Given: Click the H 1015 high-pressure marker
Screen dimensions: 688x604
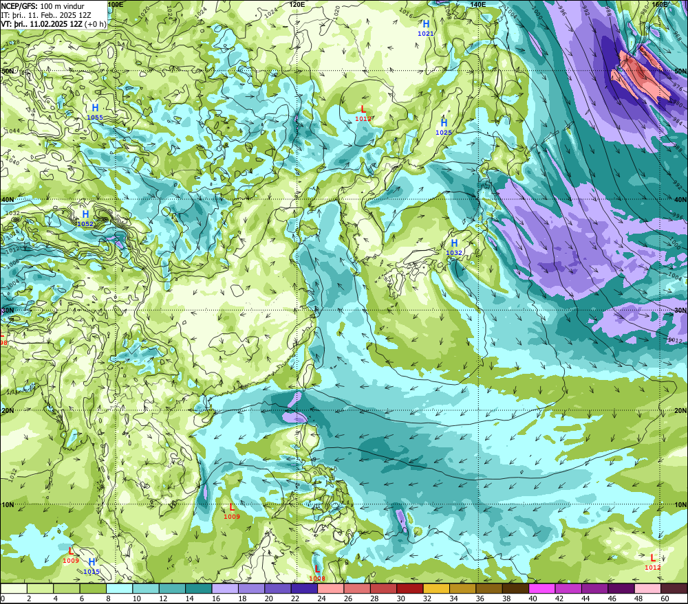Looking at the screenshot, I should tap(92, 566).
